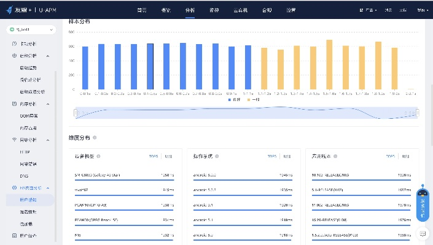
Task: Switch to the 云真机 top tab
Action: [x=241, y=10]
